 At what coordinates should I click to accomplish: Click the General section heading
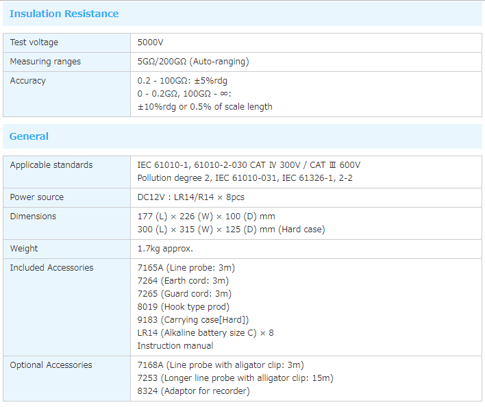[29, 136]
